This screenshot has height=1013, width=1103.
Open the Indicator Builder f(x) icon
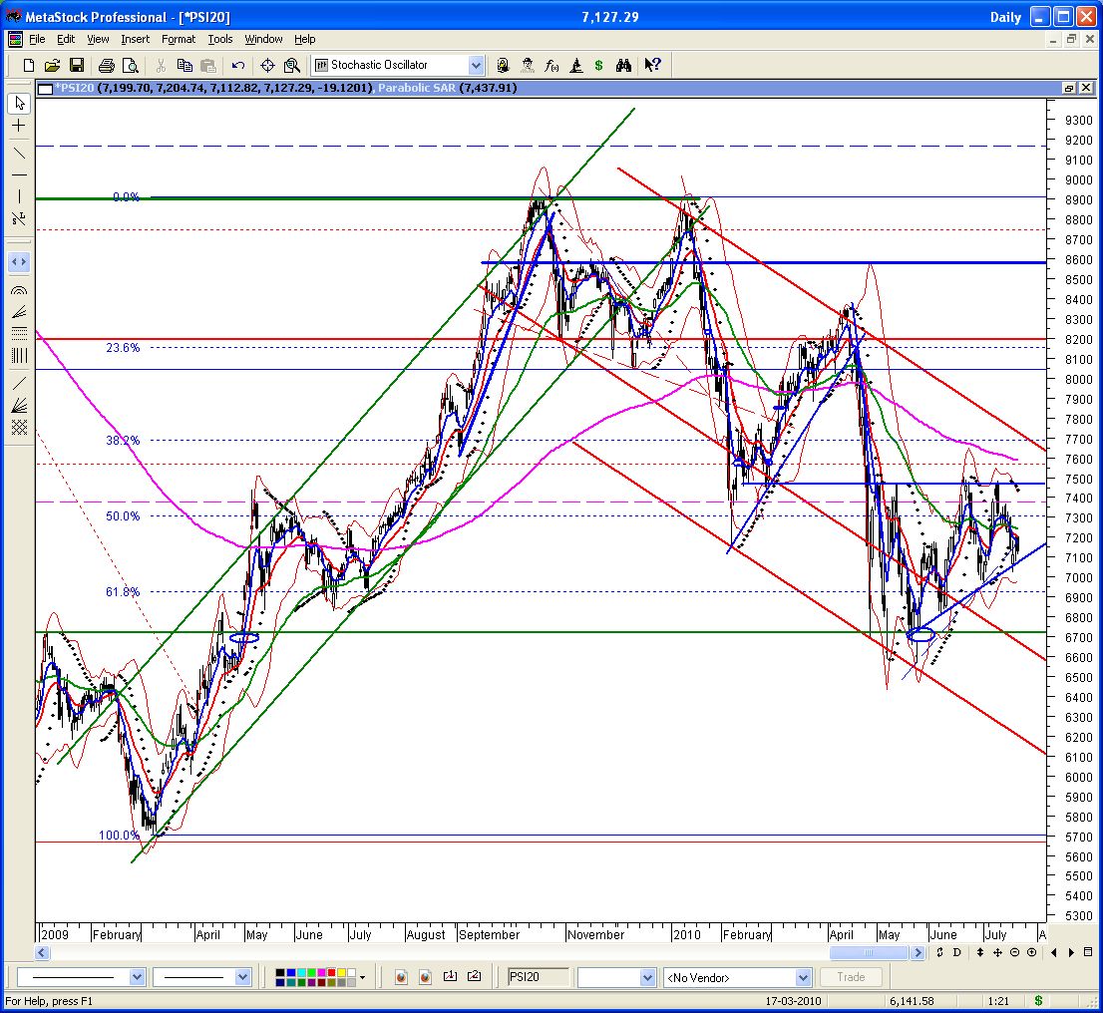tap(551, 66)
